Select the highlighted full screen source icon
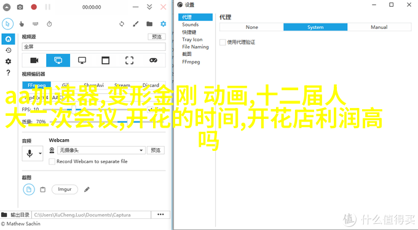 (58, 60)
